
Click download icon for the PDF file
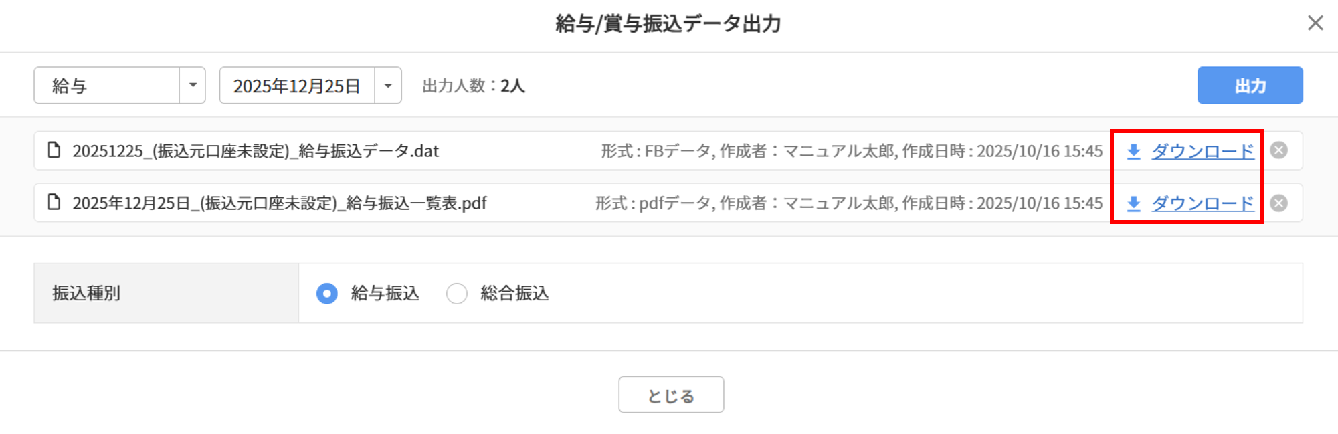point(1133,203)
